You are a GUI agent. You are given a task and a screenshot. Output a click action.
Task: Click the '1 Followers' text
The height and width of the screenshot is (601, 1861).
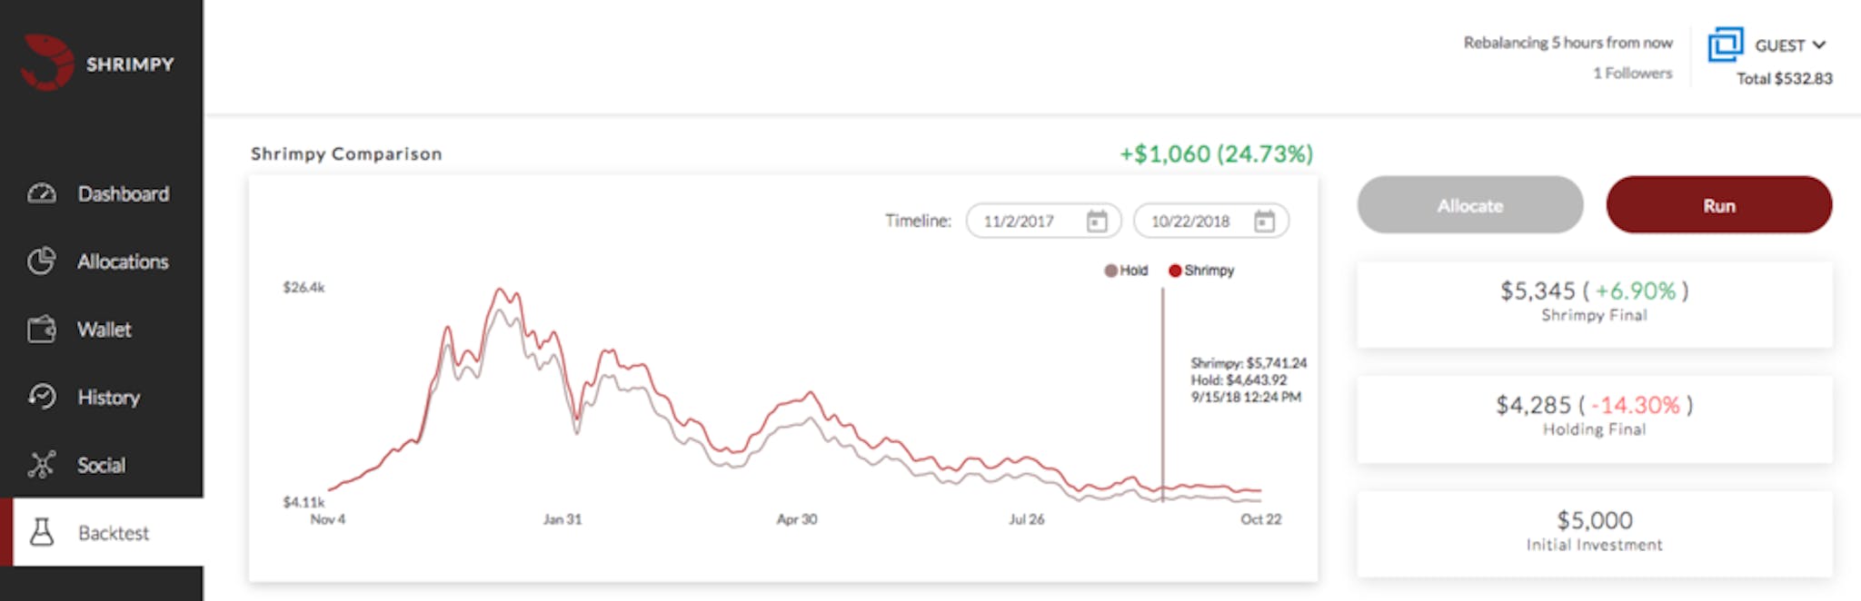(x=1632, y=73)
